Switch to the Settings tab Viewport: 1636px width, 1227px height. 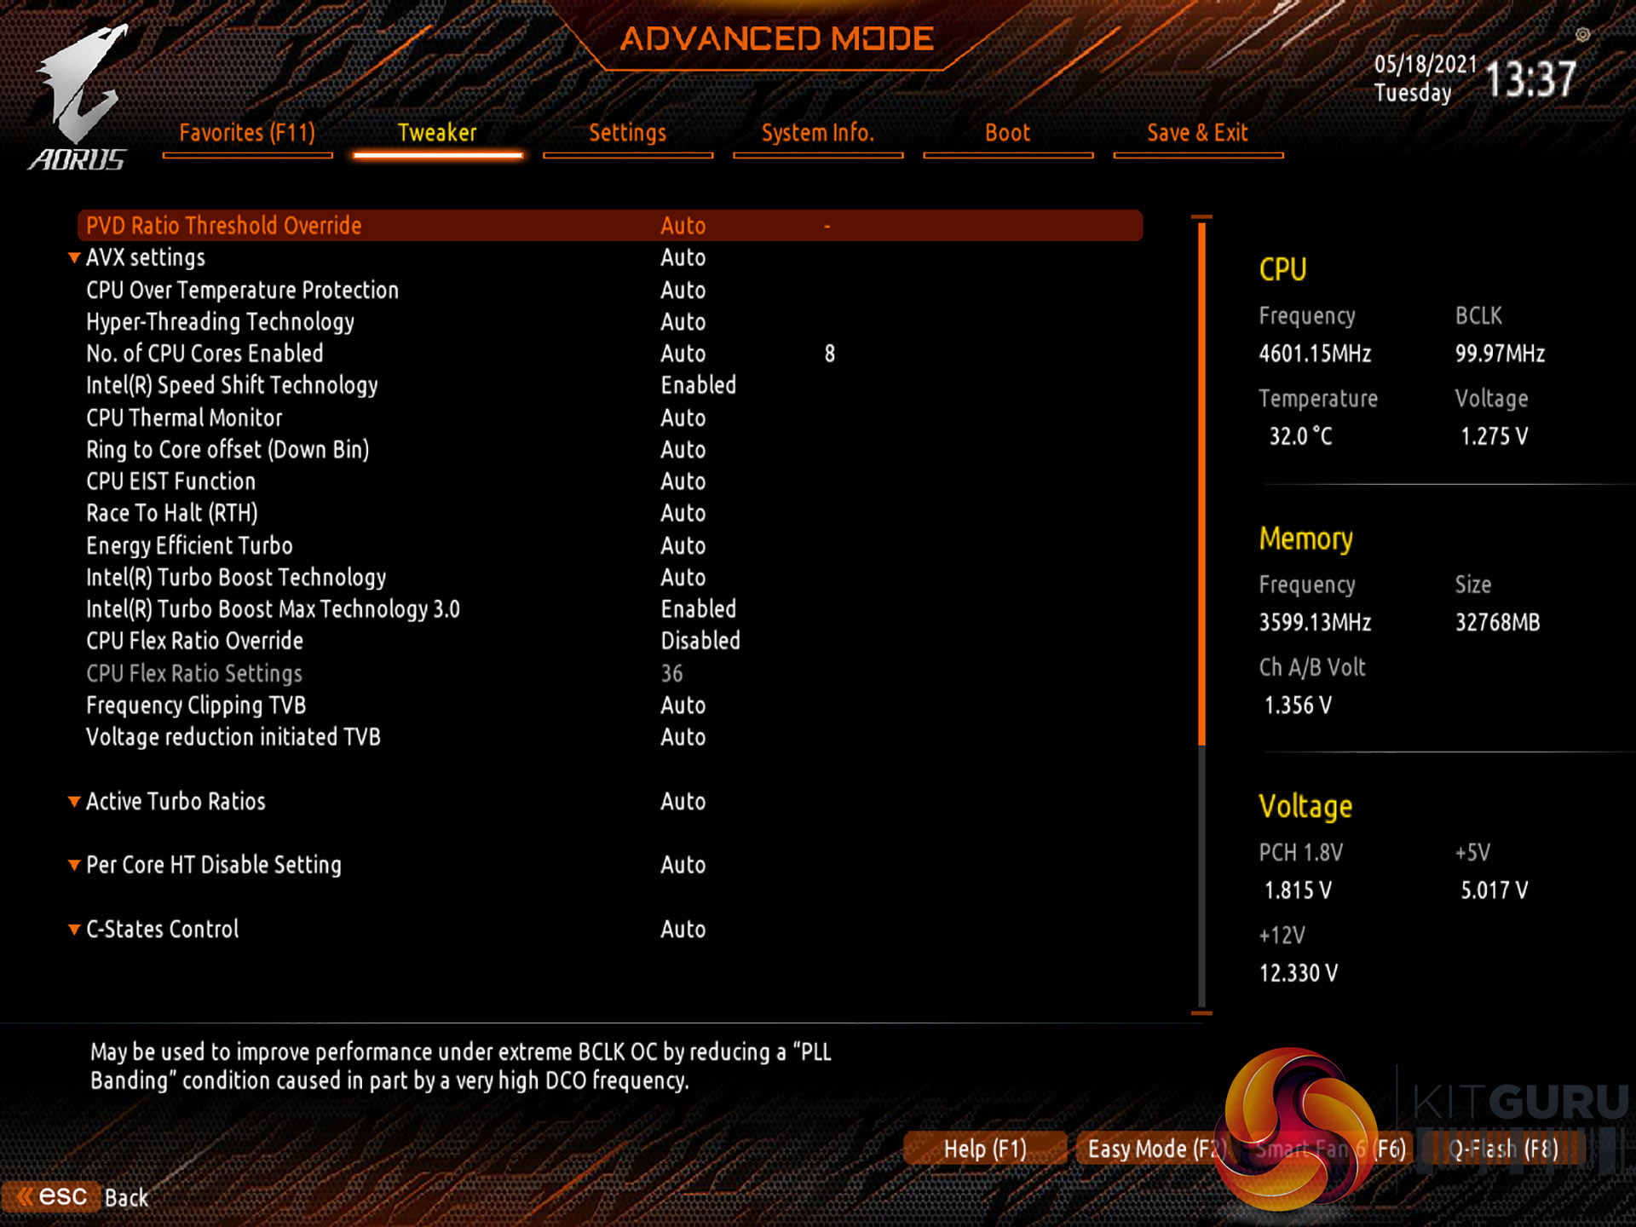pyautogui.click(x=627, y=133)
